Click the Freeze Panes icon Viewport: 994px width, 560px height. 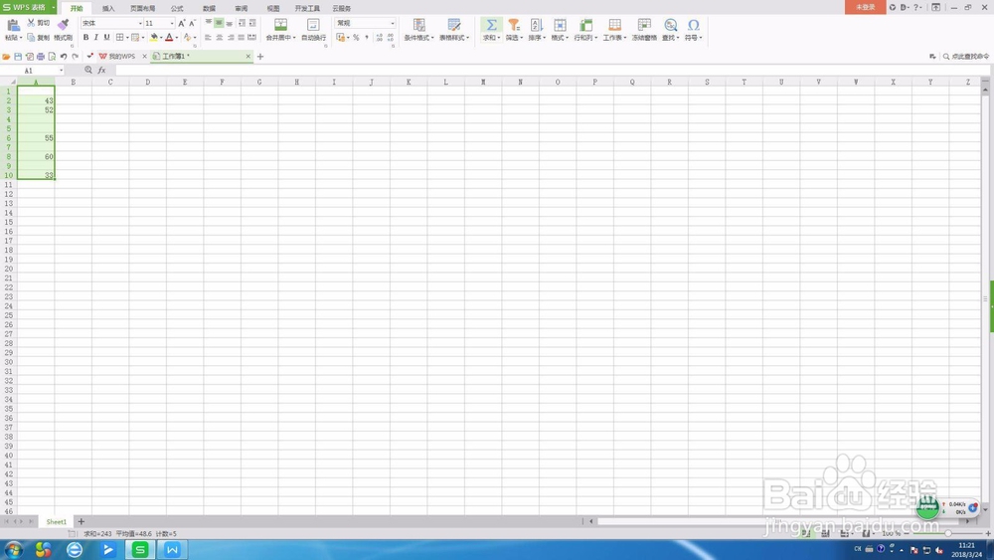(644, 25)
